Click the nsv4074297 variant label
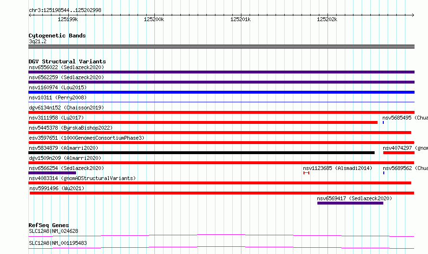This screenshot has height=254, width=428. click(405, 148)
